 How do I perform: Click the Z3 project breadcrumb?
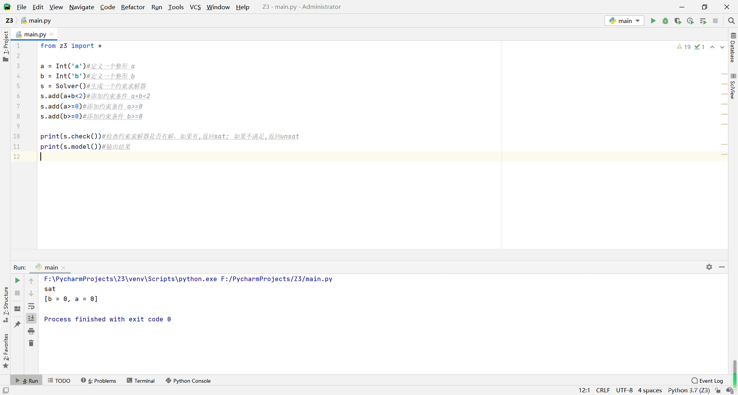[9, 21]
